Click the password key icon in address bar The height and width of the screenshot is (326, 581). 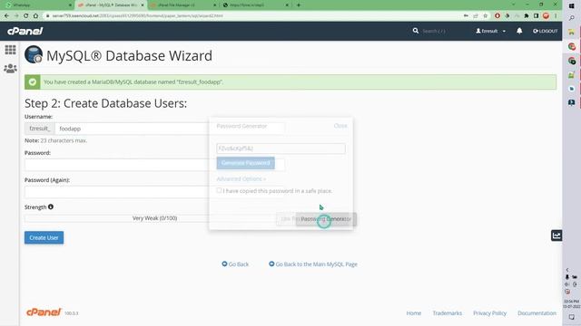point(466,16)
